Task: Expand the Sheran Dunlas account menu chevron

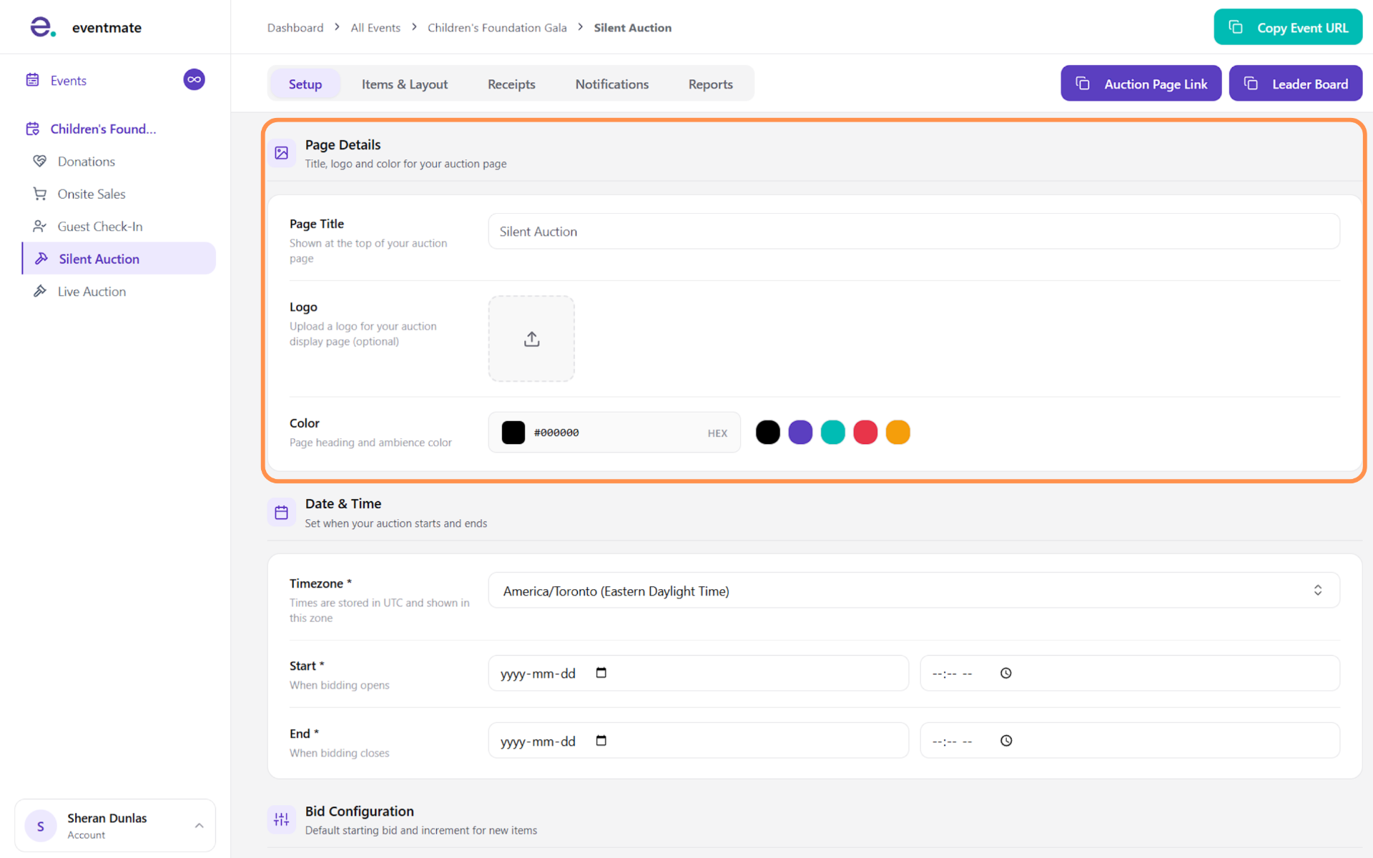Action: pyautogui.click(x=200, y=826)
